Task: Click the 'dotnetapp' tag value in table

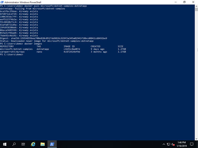Action: point(43,49)
